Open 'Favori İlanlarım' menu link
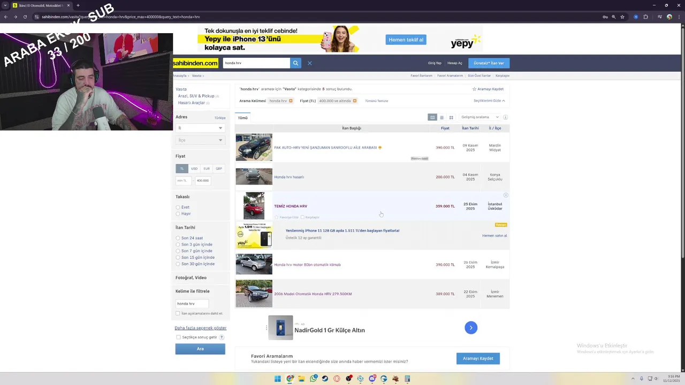 point(421,75)
